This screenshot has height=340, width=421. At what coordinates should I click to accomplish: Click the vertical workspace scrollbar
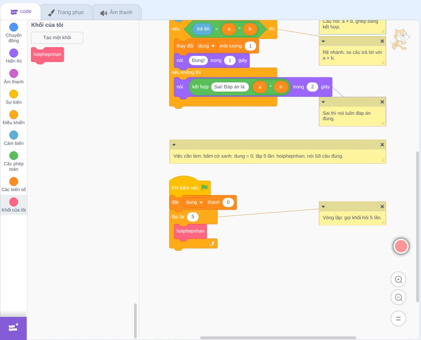click(418, 227)
